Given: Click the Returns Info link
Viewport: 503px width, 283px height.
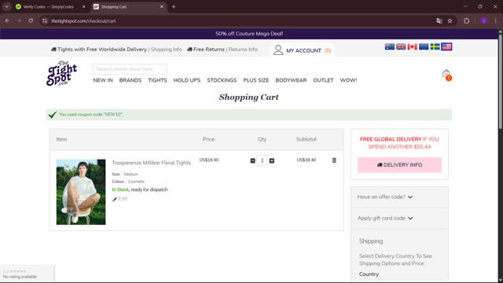Looking at the screenshot, I should [243, 50].
